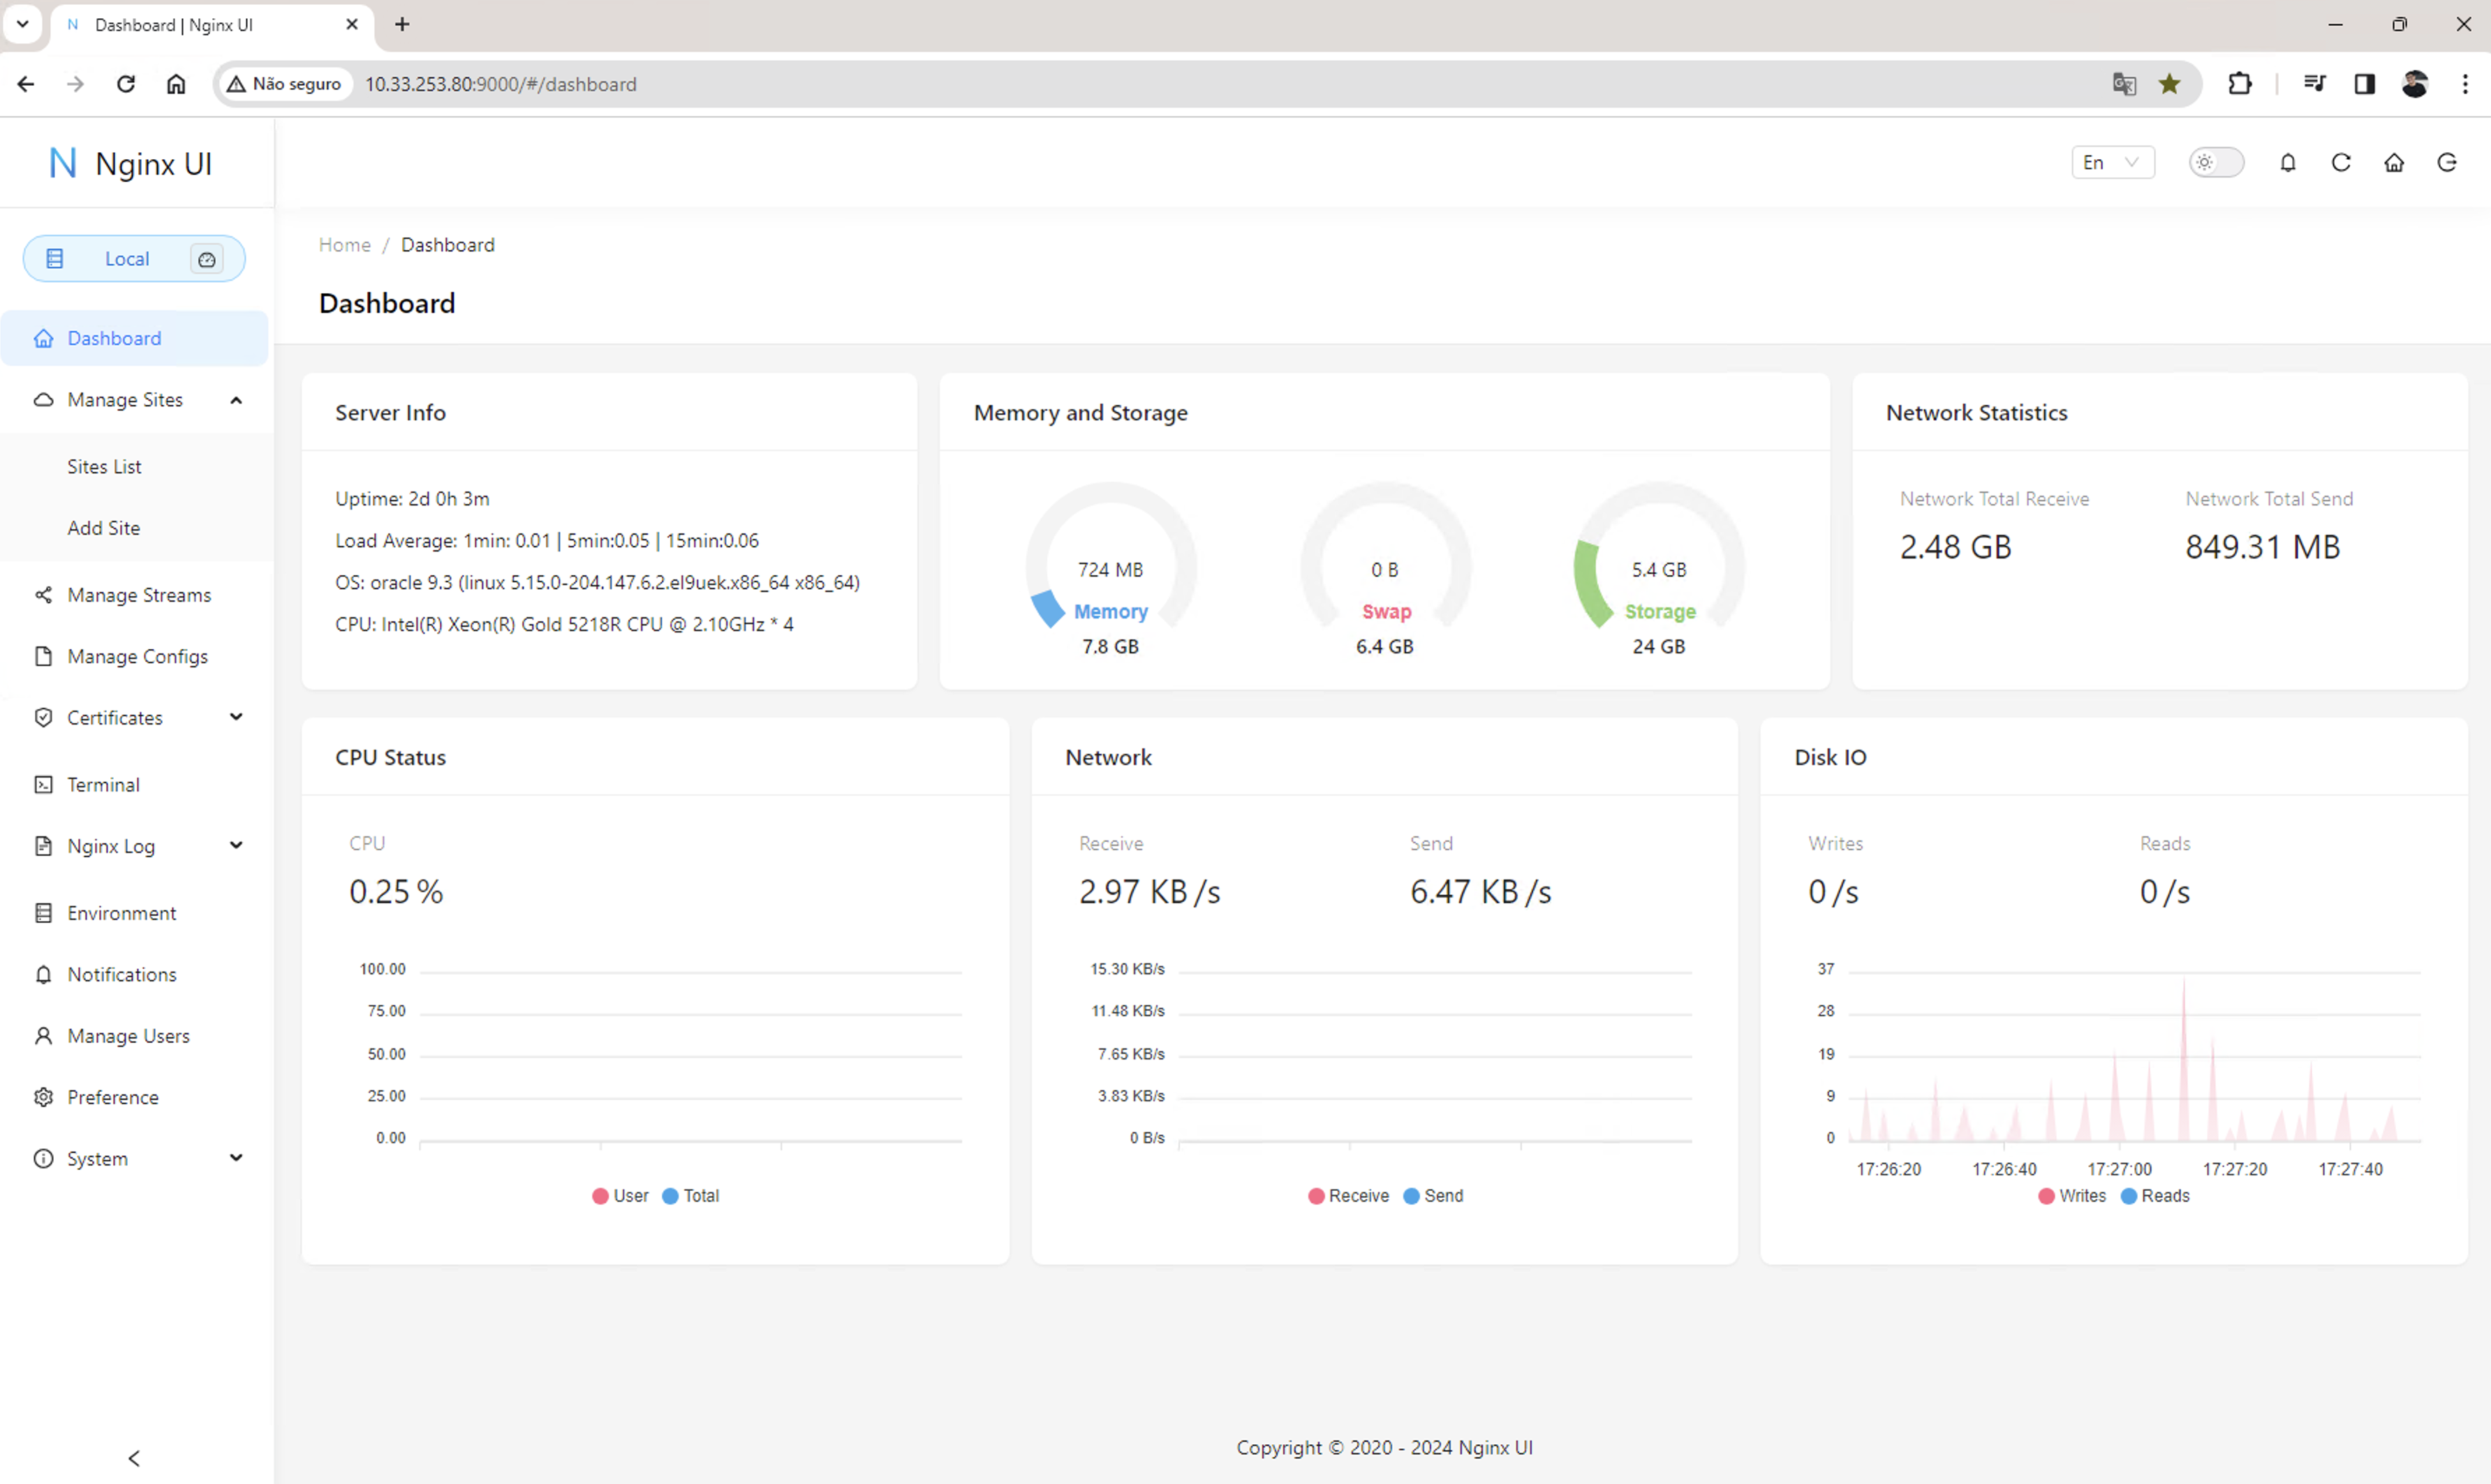Image resolution: width=2491 pixels, height=1484 pixels.
Task: Click the header home icon
Action: [2394, 162]
